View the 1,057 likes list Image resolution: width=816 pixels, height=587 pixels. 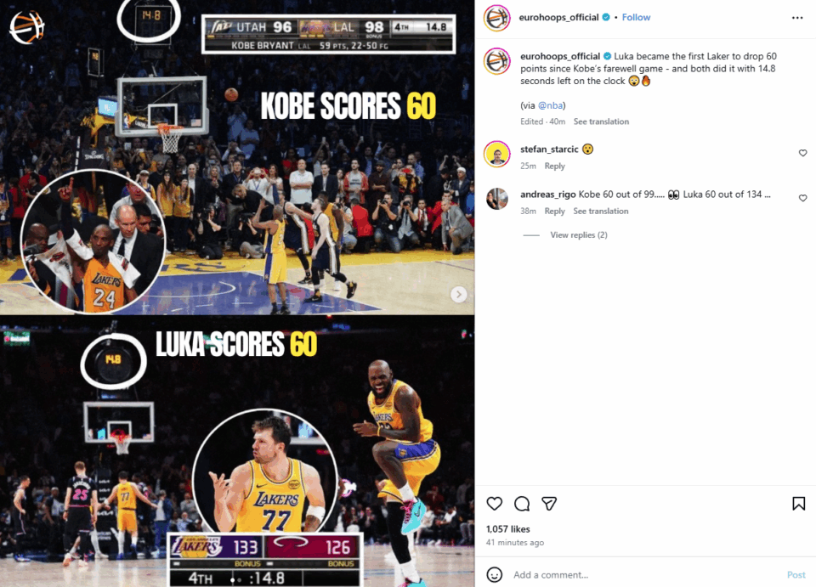coord(508,528)
